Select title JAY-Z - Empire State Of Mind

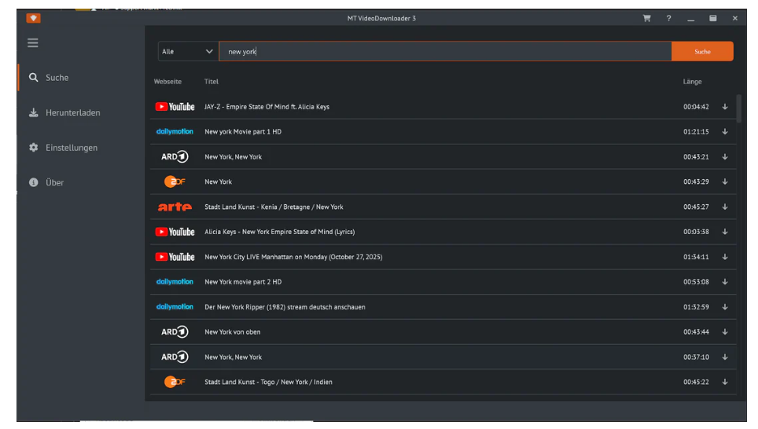[267, 107]
